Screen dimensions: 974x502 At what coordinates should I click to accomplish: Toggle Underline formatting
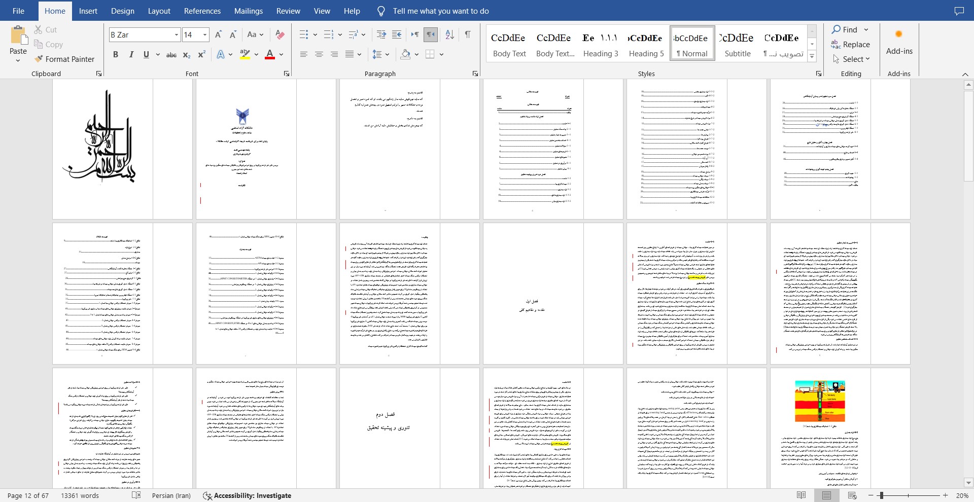tap(146, 55)
